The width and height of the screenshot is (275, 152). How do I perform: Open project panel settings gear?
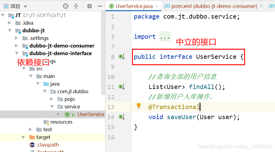90,6
